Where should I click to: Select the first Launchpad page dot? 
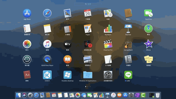(86, 87)
